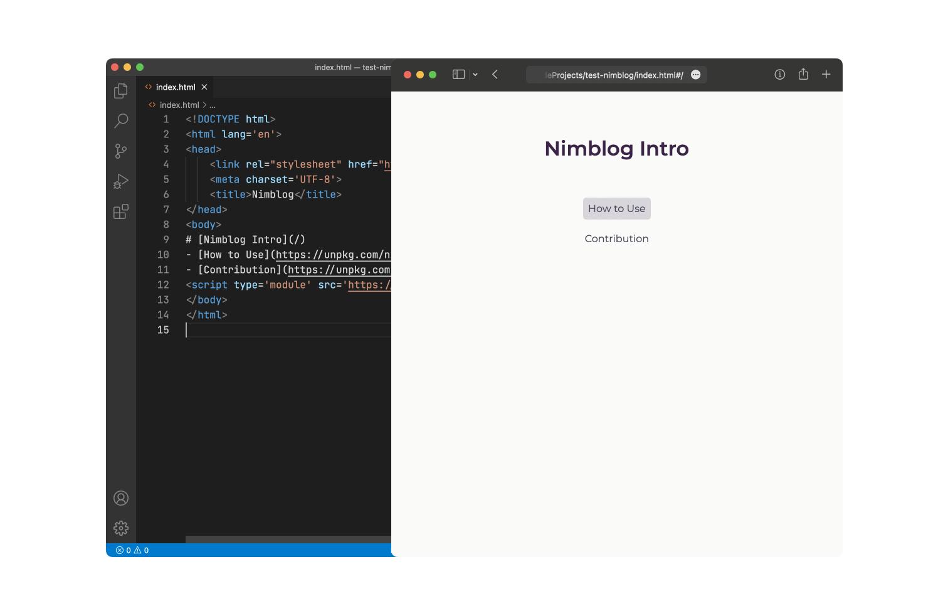Open the Search view in VS Code

click(x=121, y=120)
